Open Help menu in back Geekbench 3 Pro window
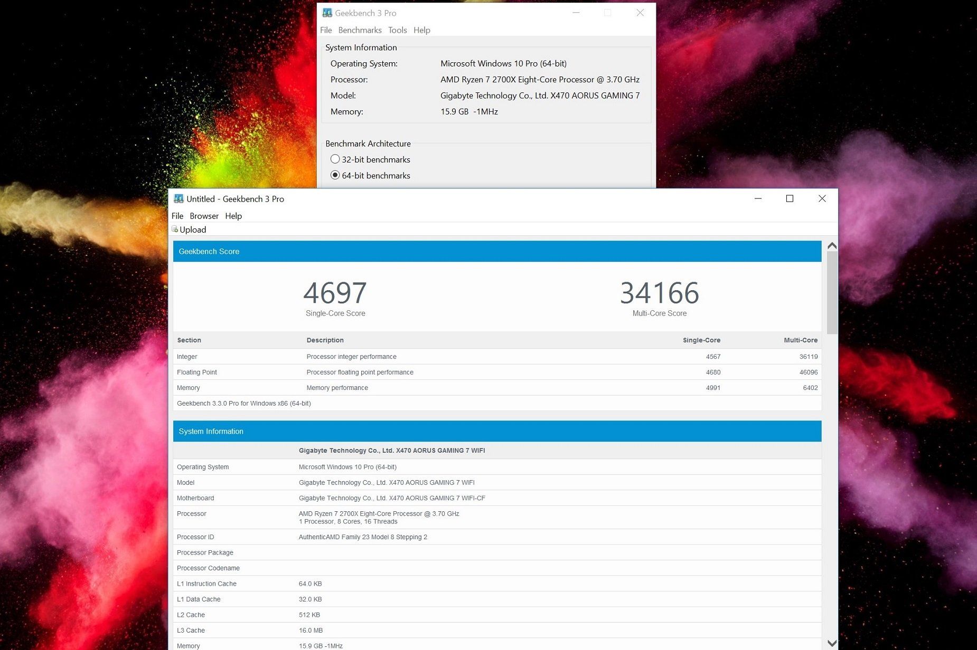 coord(421,30)
